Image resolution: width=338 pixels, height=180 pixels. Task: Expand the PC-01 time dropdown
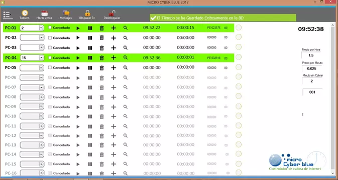point(41,28)
